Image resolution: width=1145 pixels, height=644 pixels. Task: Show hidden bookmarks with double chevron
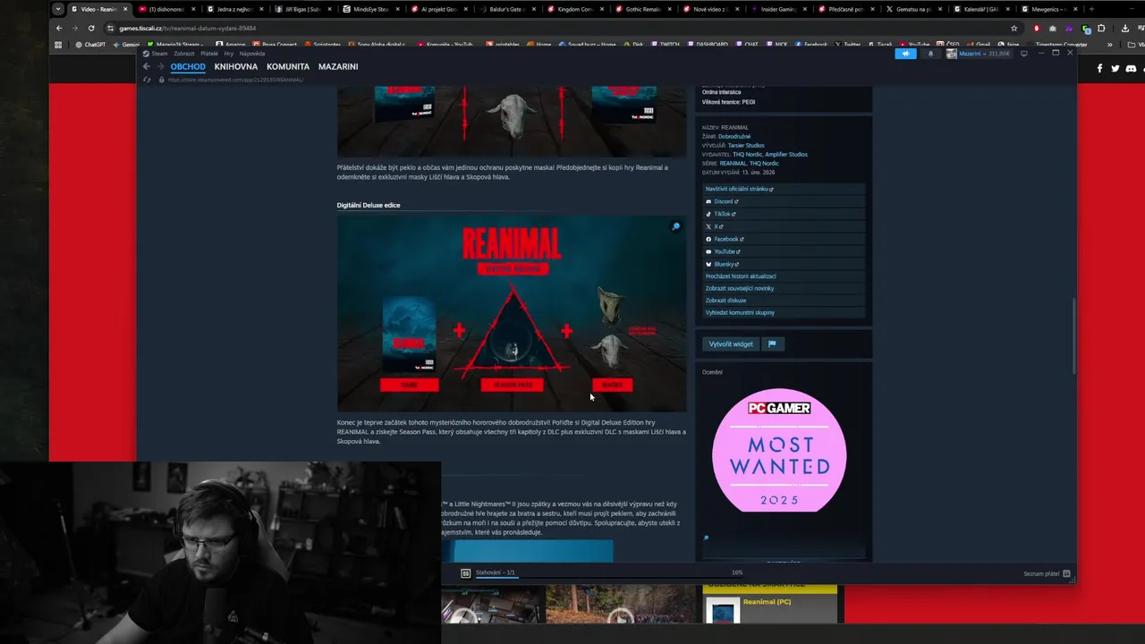[x=1110, y=45]
